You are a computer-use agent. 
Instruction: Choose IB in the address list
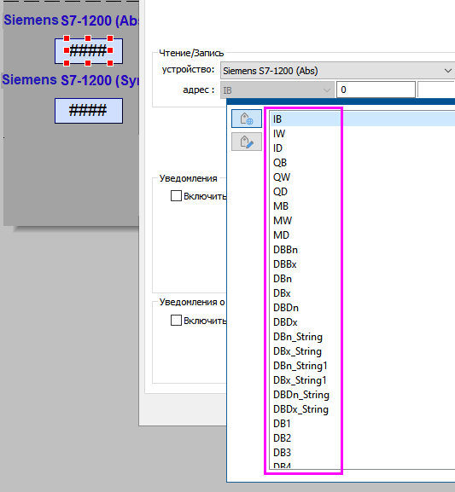[x=363, y=119]
